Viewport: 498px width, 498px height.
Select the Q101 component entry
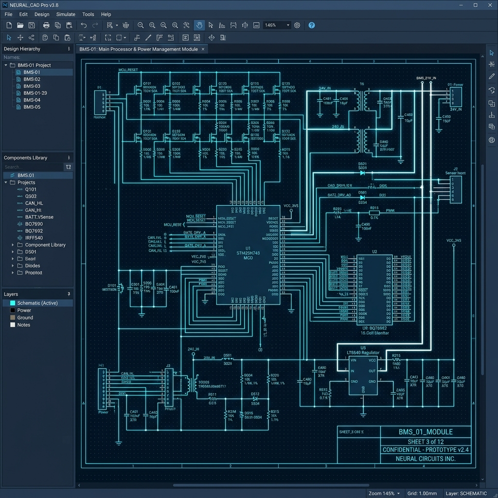point(31,189)
